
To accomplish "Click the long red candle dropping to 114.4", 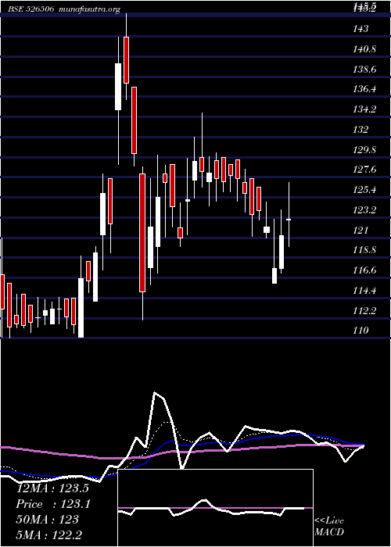I will click(x=142, y=233).
